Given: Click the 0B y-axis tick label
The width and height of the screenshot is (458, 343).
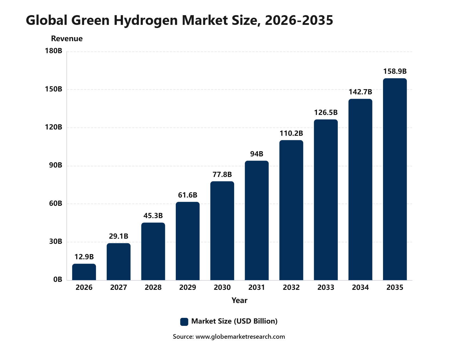Looking at the screenshot, I should tap(58, 280).
